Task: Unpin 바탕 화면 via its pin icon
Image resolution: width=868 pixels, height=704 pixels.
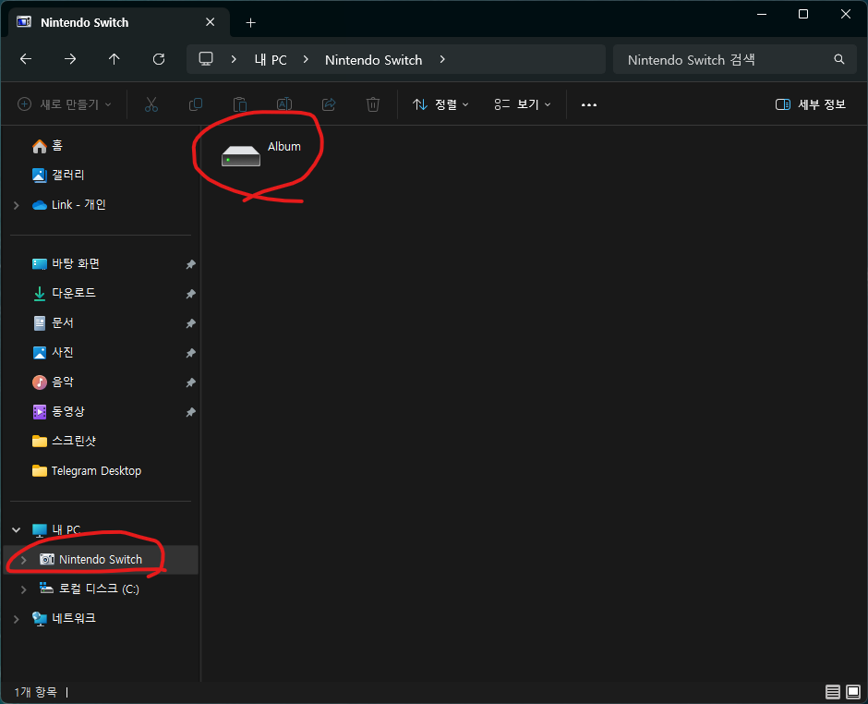Action: coord(190,264)
